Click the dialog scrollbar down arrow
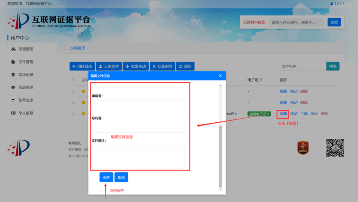Screen dimensions: 358x202 coord(220,190)
